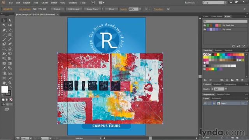Select the Rectangle tool
The height and width of the screenshot is (140, 249).
pyautogui.click(x=10, y=35)
